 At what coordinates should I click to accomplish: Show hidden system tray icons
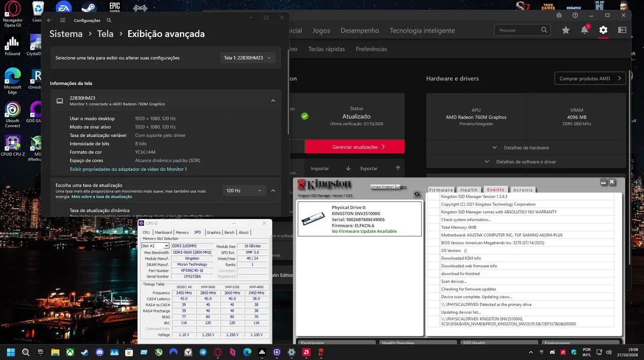coord(531,352)
